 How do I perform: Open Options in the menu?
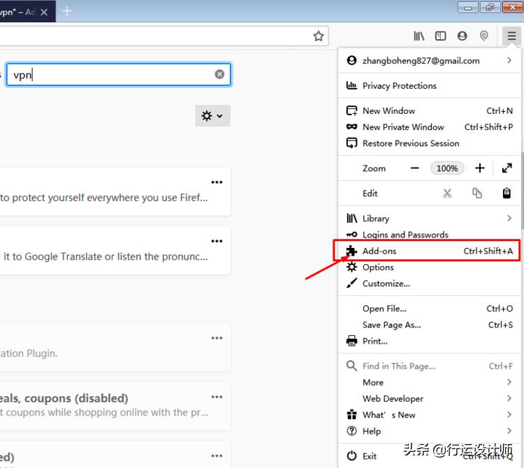[x=430, y=268]
